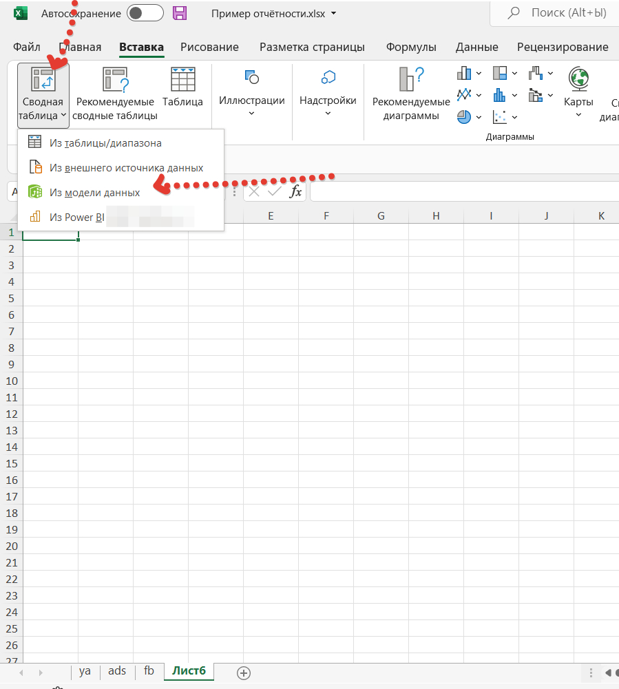619x689 pixels.
Task: Insert a table using Таблица icon
Action: click(182, 80)
